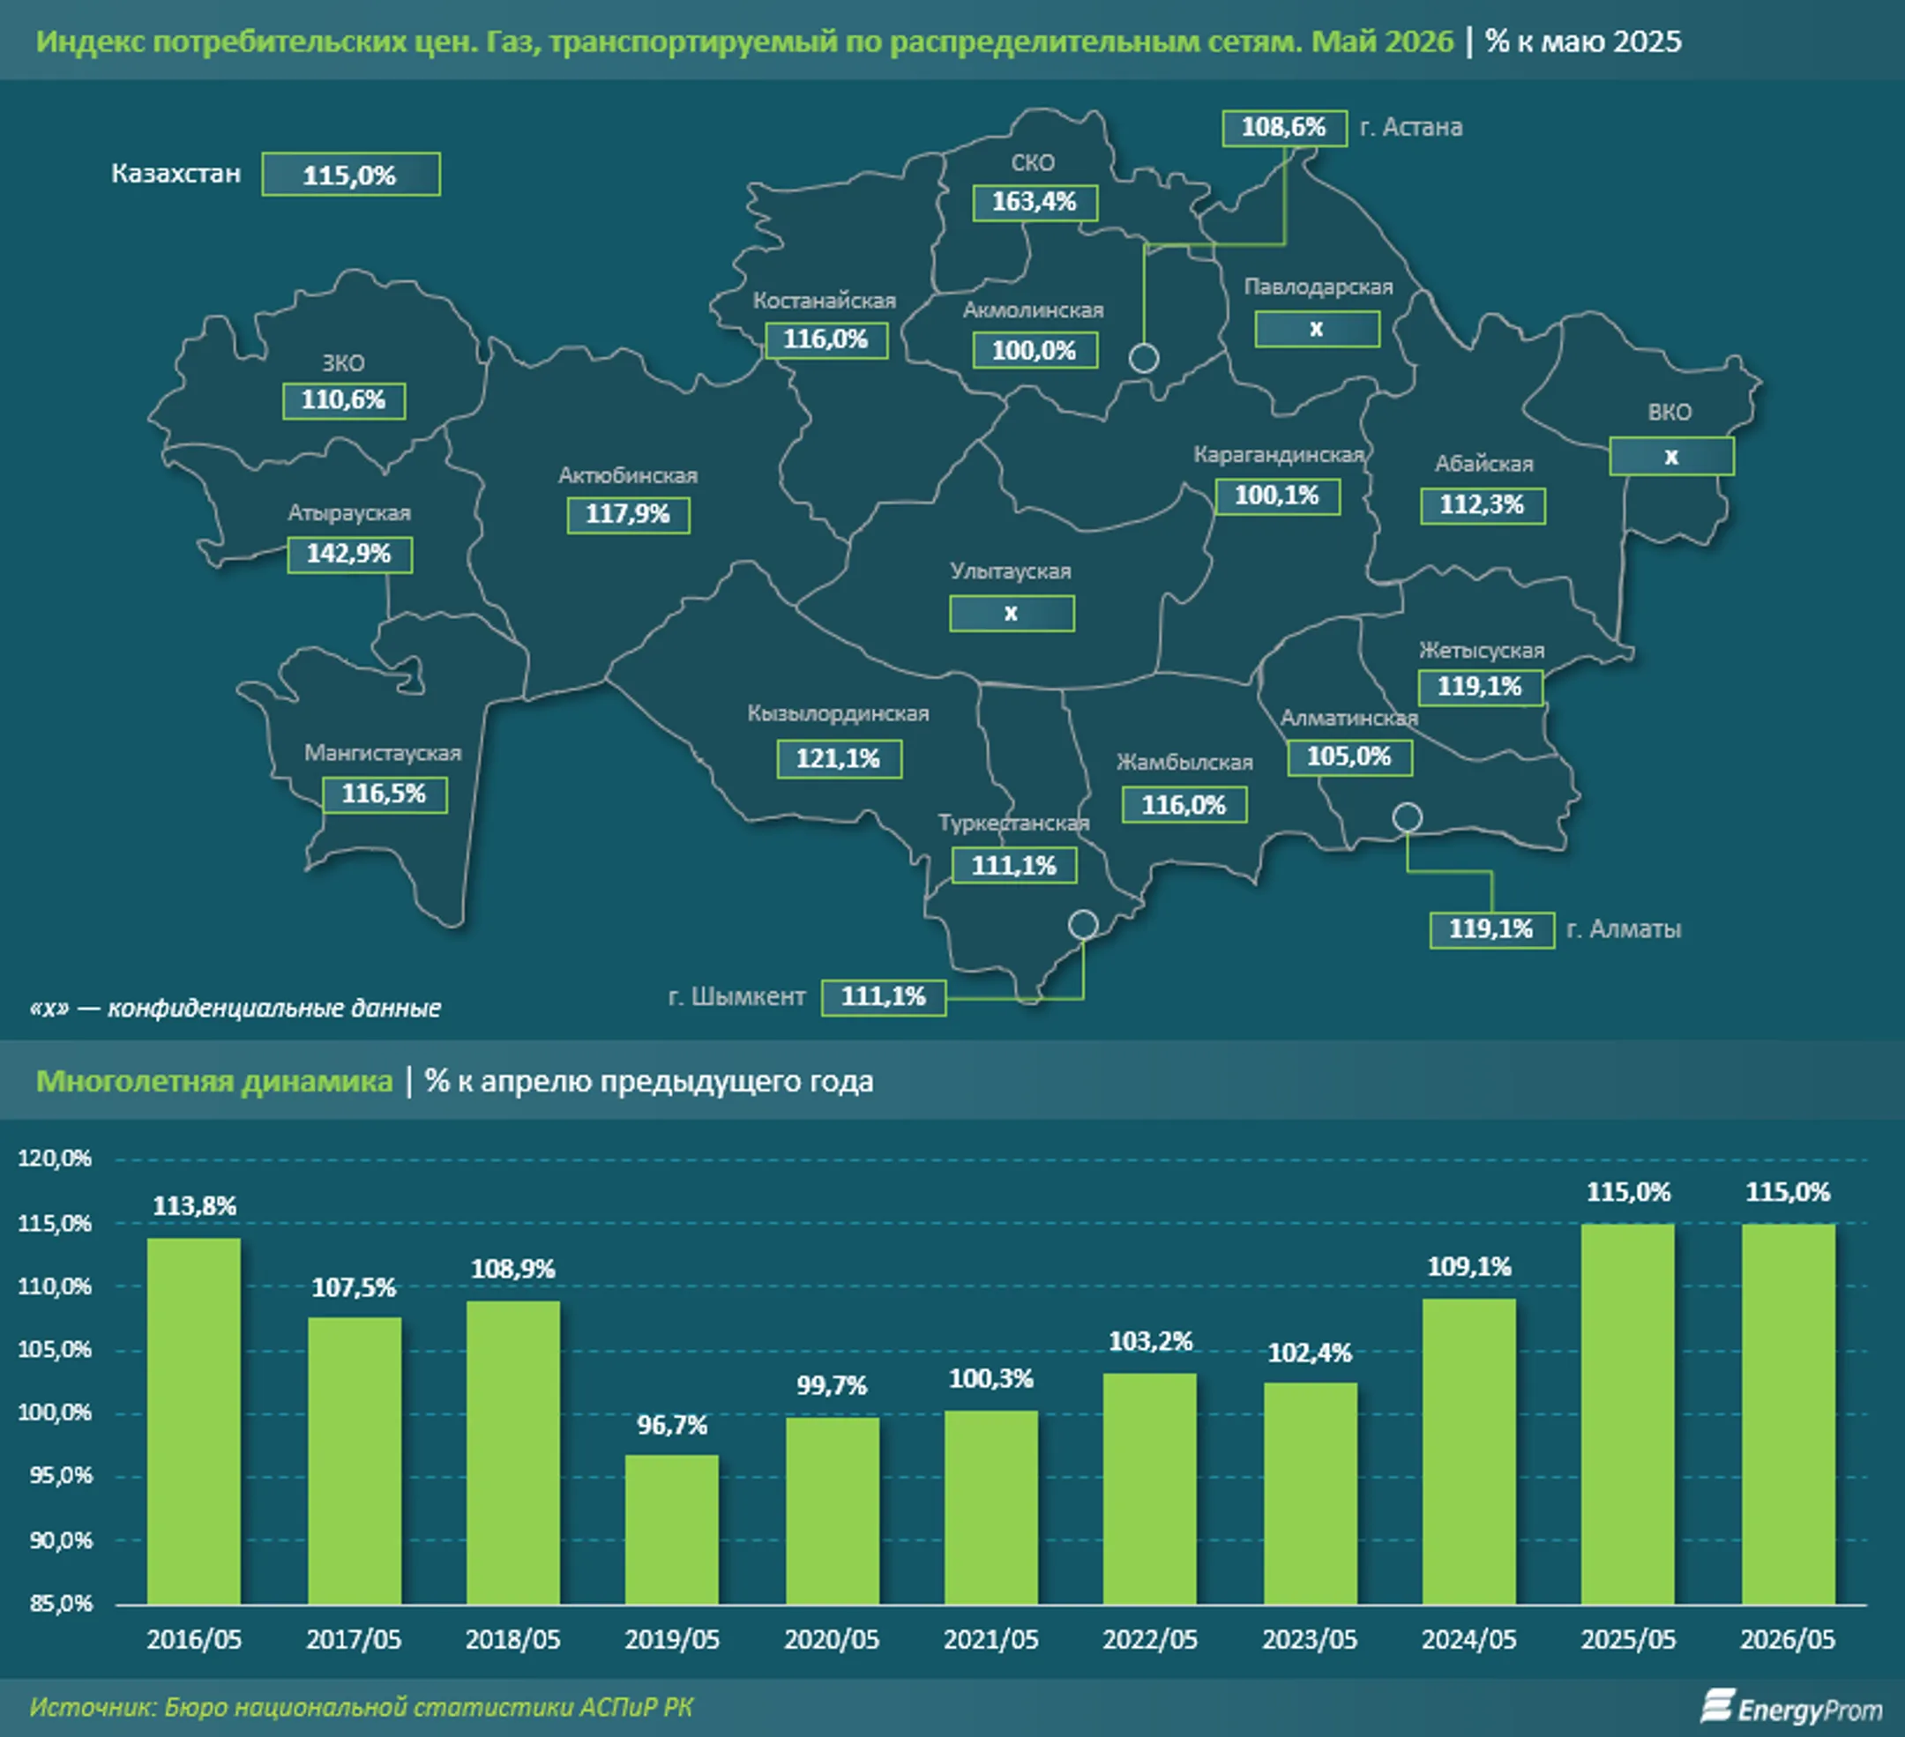The height and width of the screenshot is (1737, 1905).
Task: Click the ВКО confidential x box
Action: (1671, 456)
